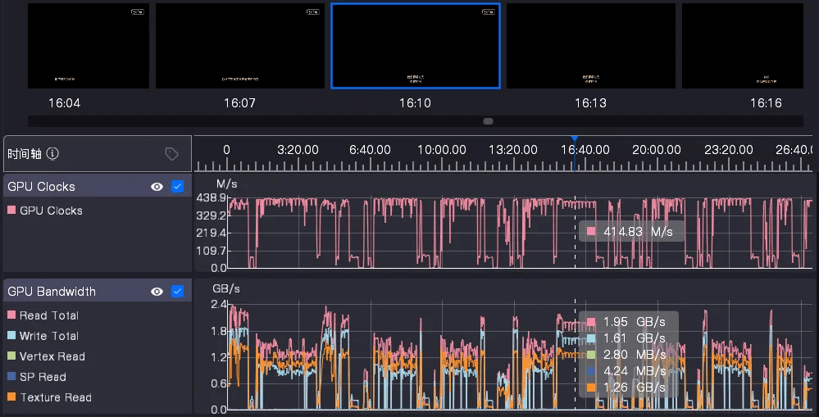Click the Vertex Read green swatch
The width and height of the screenshot is (819, 417).
[11, 356]
